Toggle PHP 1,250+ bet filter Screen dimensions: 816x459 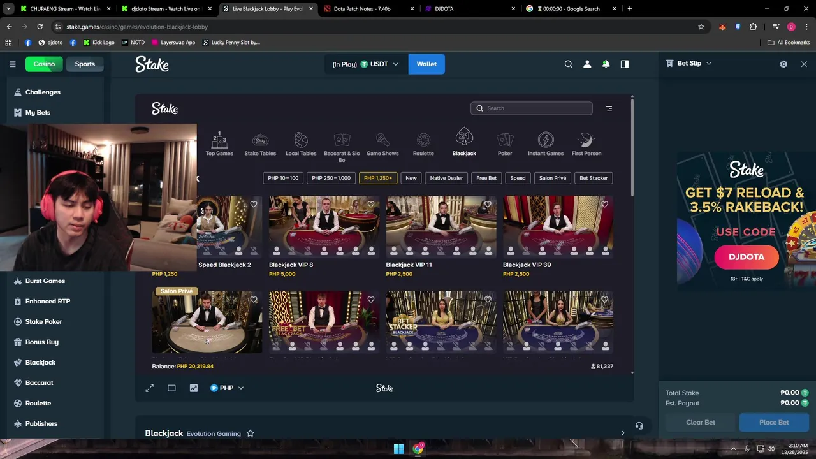point(378,178)
